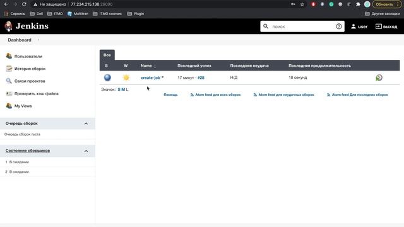Open the Plugin bookmarks folder
The height and width of the screenshot is (227, 404).
coord(136,14)
